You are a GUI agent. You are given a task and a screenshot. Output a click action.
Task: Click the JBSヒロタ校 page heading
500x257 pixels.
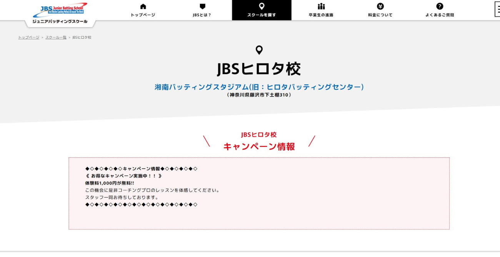coord(259,69)
